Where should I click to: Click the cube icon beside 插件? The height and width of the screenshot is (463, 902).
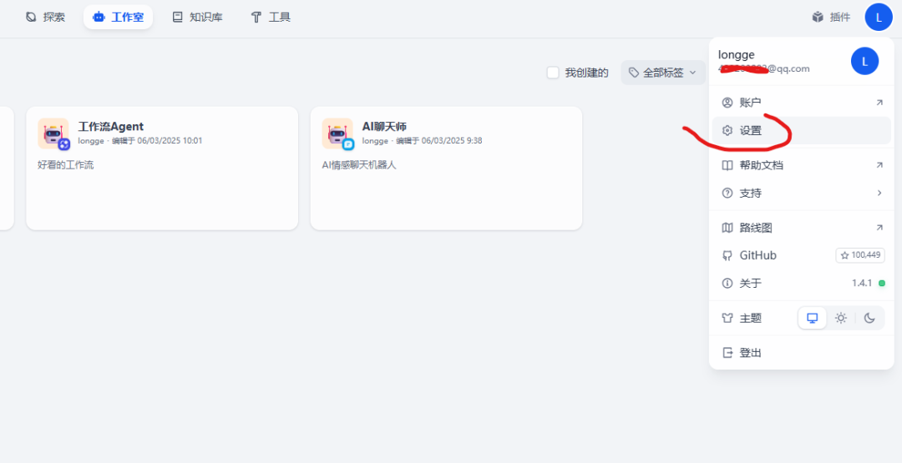818,18
